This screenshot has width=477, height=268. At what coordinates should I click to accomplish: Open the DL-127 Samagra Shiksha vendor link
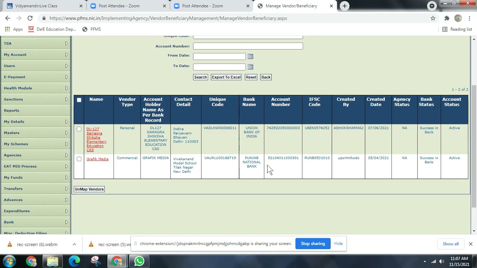(97, 140)
